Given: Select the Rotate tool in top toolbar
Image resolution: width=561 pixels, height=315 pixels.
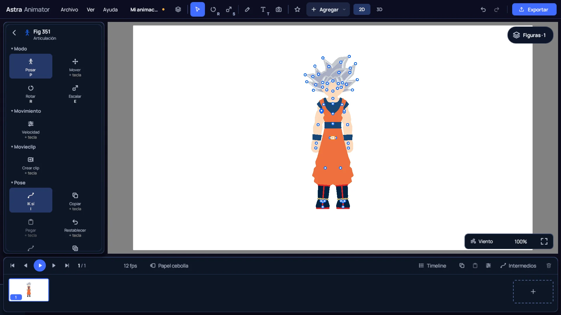Looking at the screenshot, I should (213, 9).
